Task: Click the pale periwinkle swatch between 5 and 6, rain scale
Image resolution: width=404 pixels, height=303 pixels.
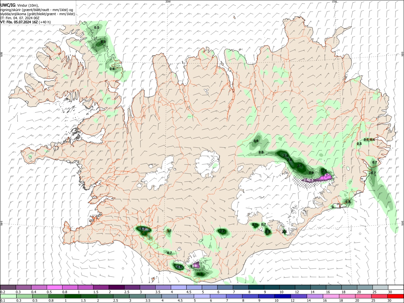Action: 202,296
